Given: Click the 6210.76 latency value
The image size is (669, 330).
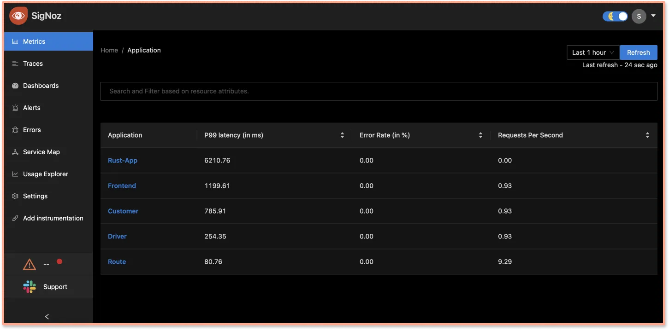Looking at the screenshot, I should click(217, 161).
